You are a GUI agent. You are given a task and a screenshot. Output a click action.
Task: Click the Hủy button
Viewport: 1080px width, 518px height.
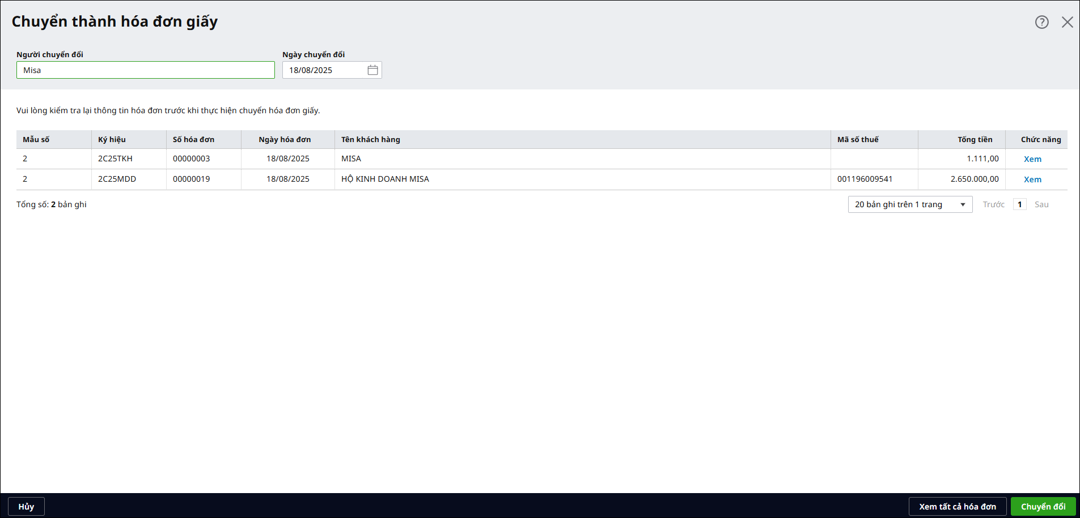26,507
